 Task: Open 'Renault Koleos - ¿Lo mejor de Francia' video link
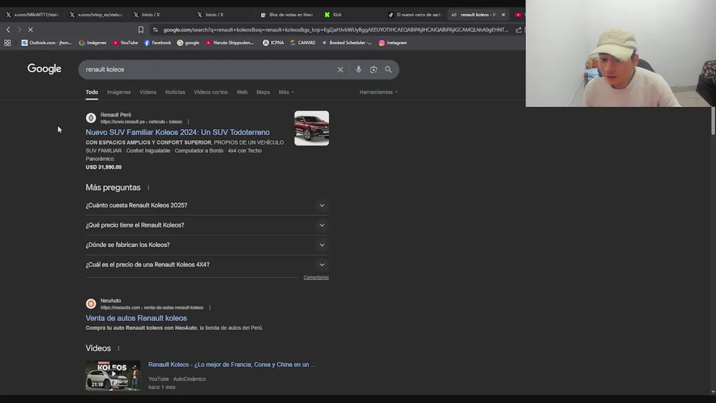pos(232,364)
